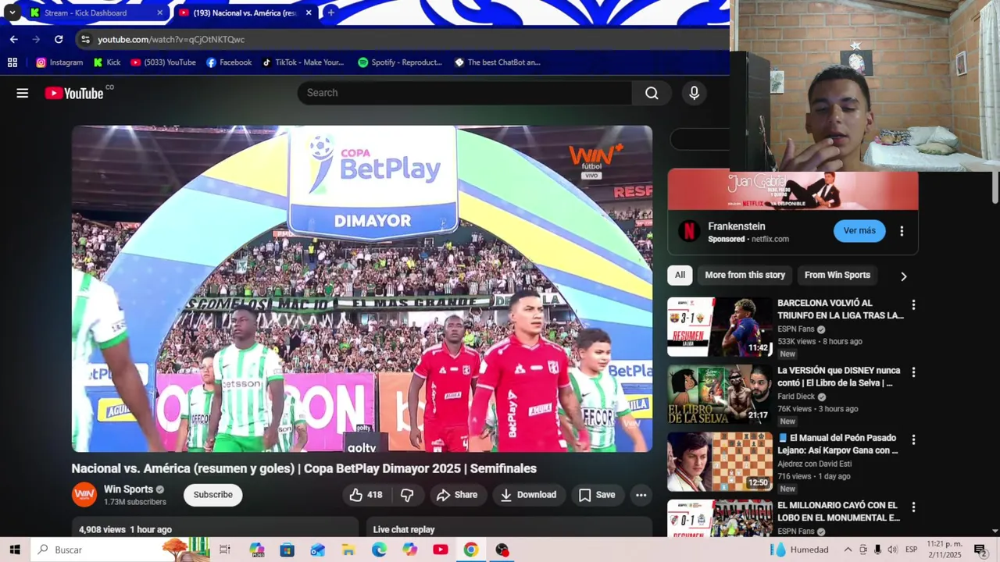
Task: Open the tab search dropdown arrow
Action: 12,12
